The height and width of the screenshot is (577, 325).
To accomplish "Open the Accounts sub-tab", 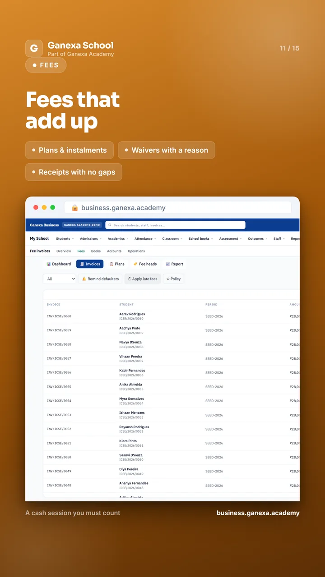I will (114, 251).
